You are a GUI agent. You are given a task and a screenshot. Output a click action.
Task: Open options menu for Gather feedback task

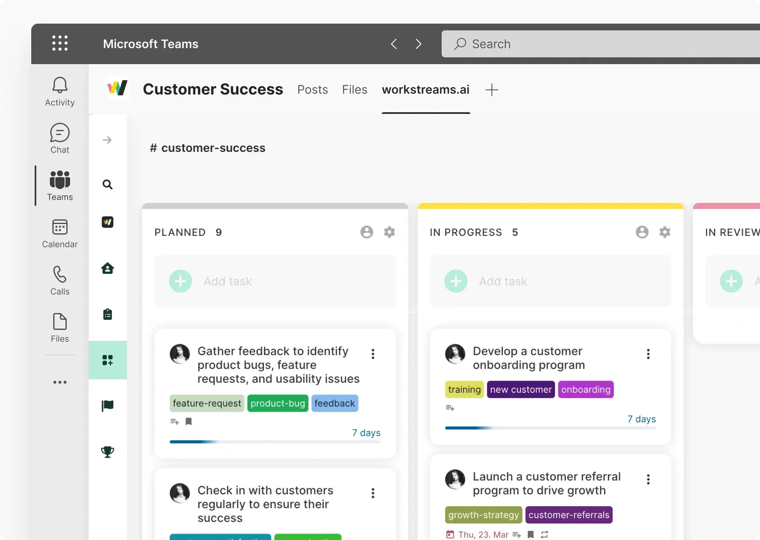(372, 354)
